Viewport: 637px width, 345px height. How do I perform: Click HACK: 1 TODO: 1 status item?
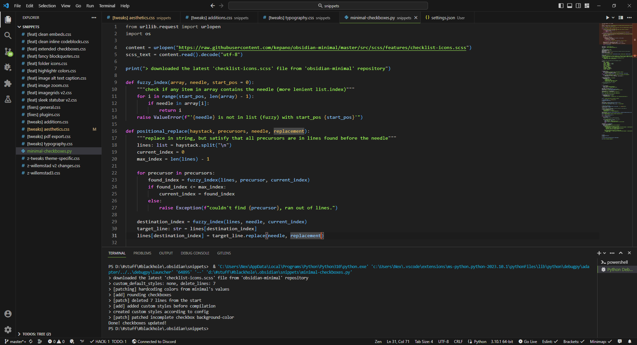(x=108, y=341)
